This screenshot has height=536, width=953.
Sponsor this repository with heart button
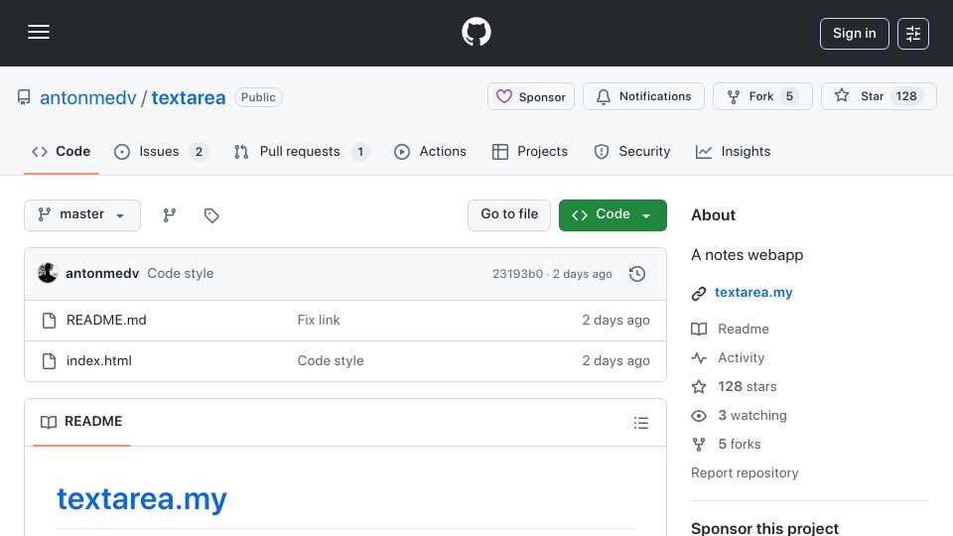[530, 96]
